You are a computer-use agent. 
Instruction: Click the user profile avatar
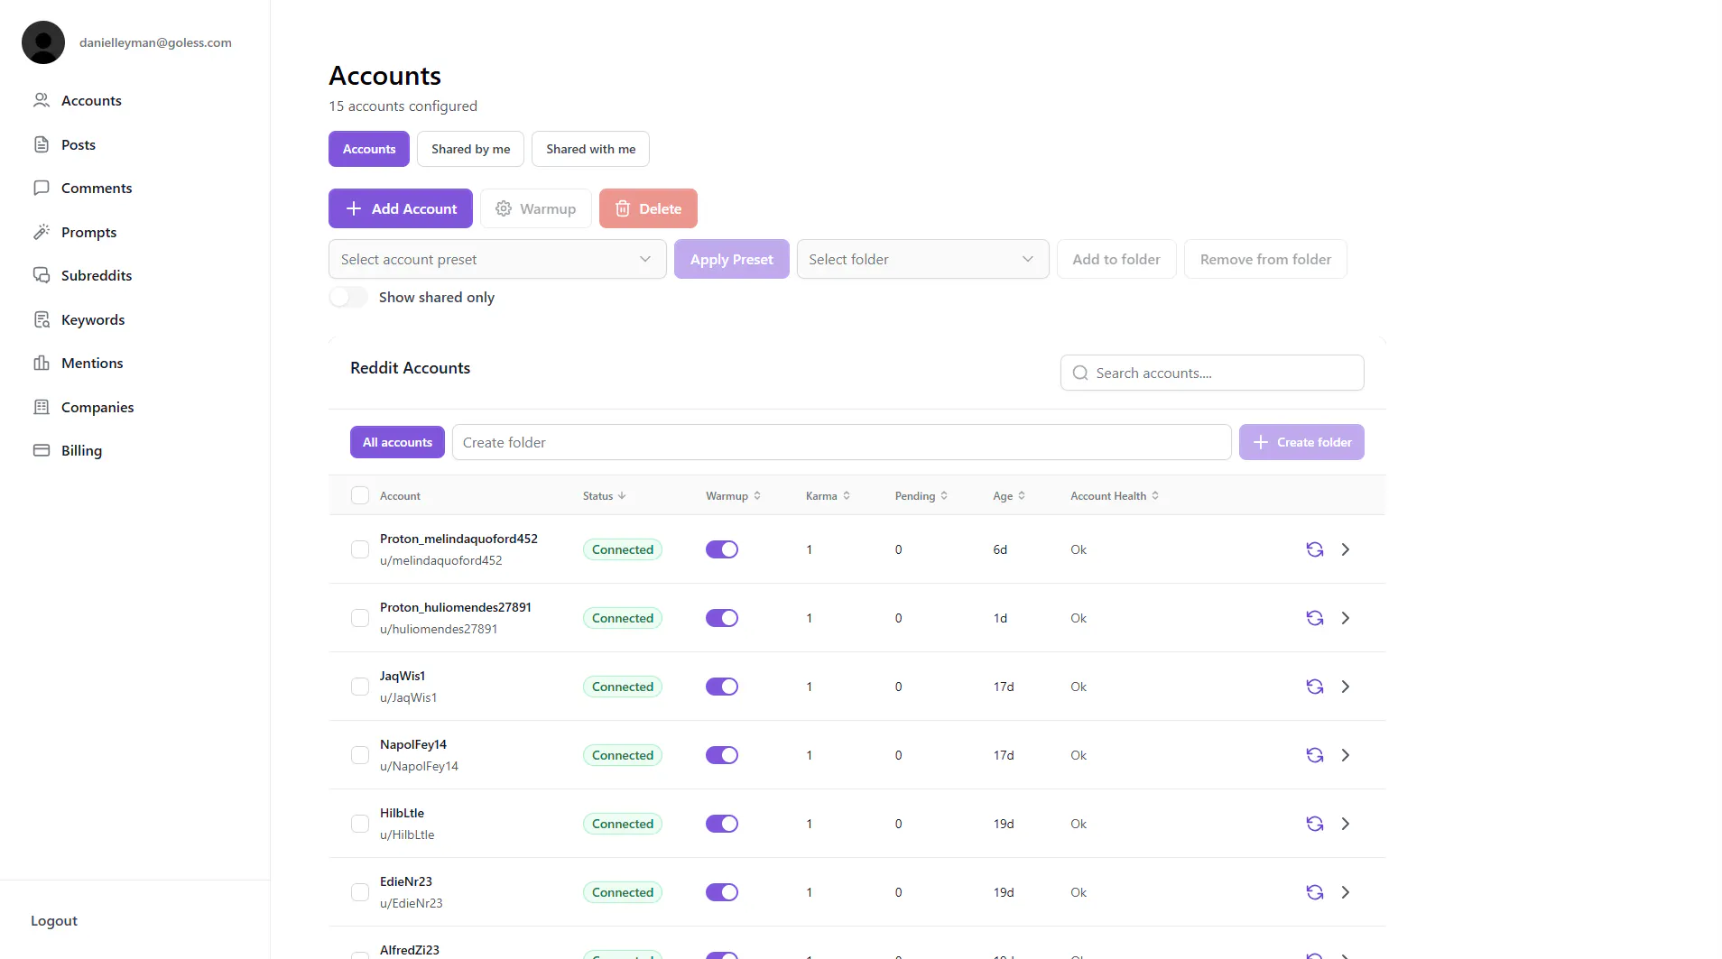pyautogui.click(x=43, y=42)
